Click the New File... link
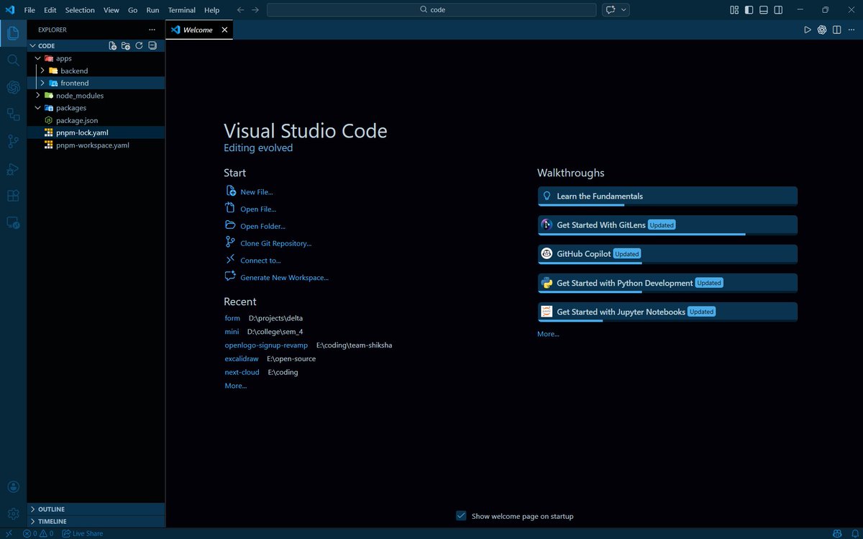 (x=257, y=192)
